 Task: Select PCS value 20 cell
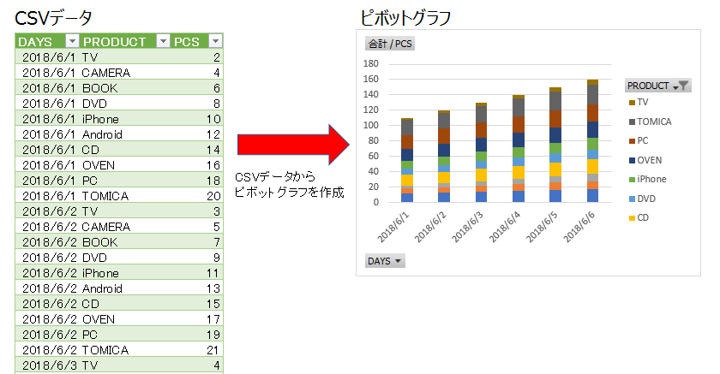click(197, 196)
